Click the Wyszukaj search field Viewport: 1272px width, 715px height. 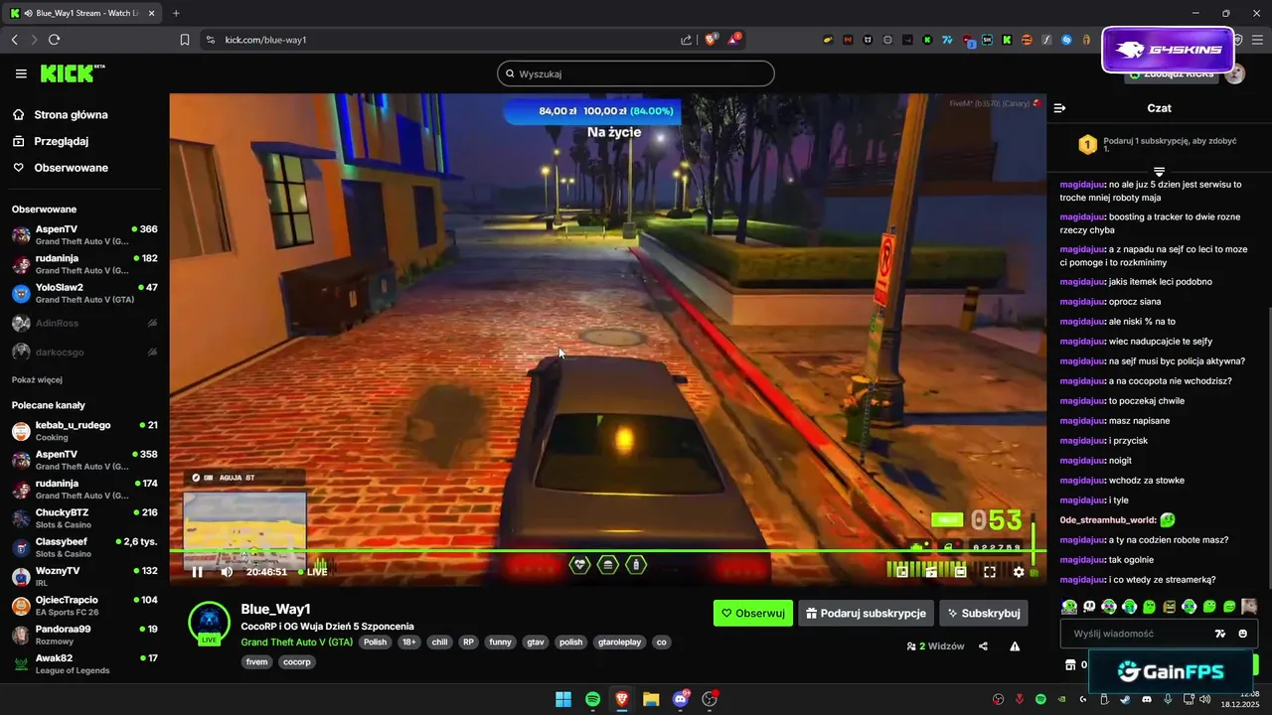[636, 73]
